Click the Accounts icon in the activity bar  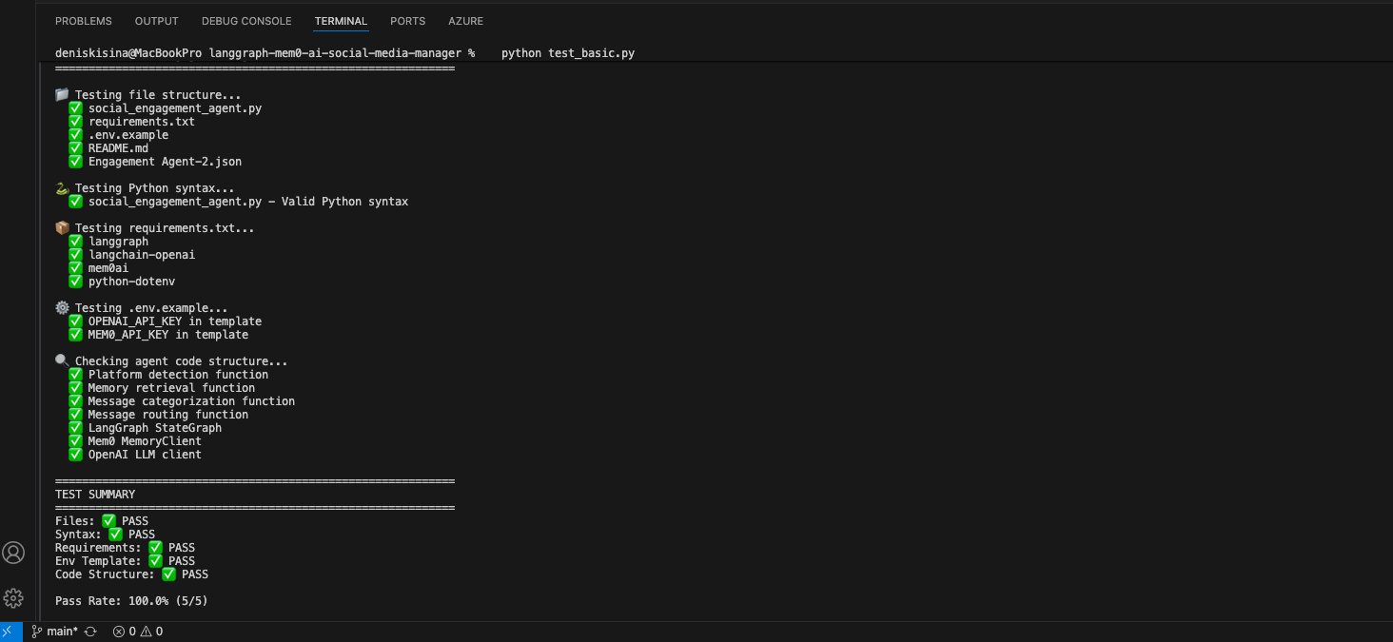13,552
